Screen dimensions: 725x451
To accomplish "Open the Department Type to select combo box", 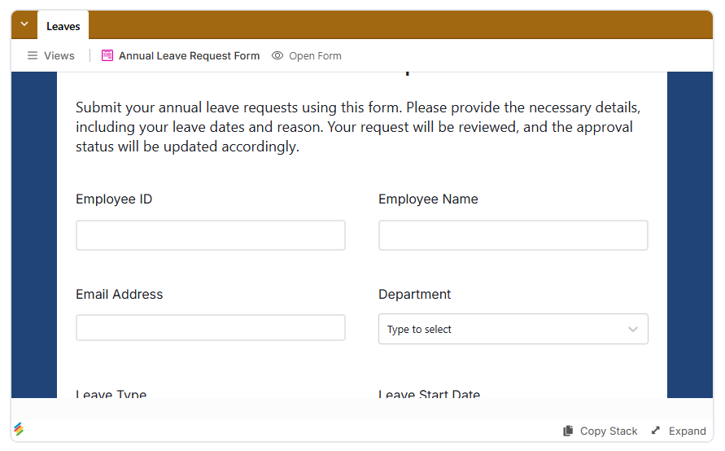I will tap(513, 329).
